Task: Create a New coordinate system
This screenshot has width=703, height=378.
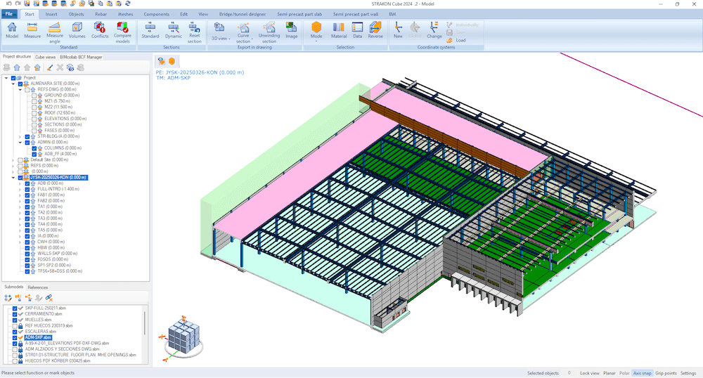Action: coord(398,30)
